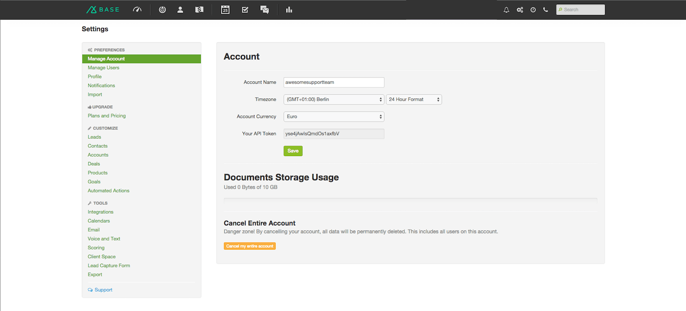Open Accounts customization link
Screen dimensions: 686x311
click(x=98, y=155)
